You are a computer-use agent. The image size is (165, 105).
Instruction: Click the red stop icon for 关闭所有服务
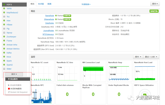point(9,89)
